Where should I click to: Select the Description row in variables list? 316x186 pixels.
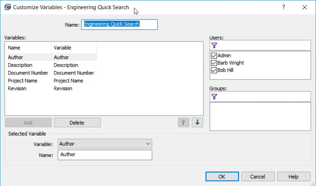(20, 65)
